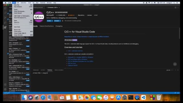Choose Save from the File menu

pos(23,21)
